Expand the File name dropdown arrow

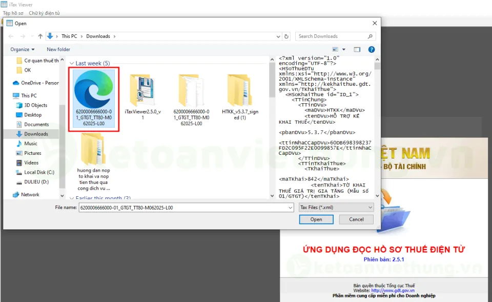pos(290,207)
